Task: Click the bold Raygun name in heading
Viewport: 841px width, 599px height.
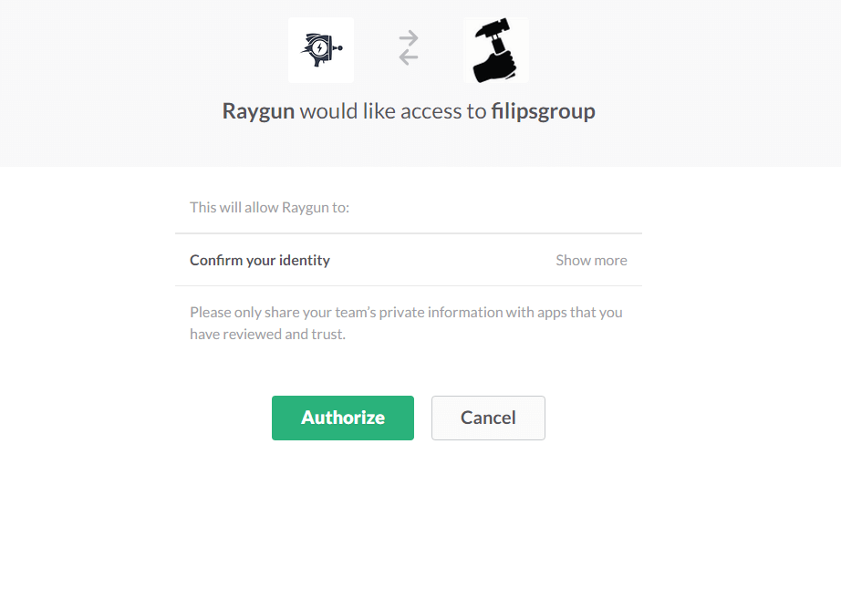Action: point(258,112)
